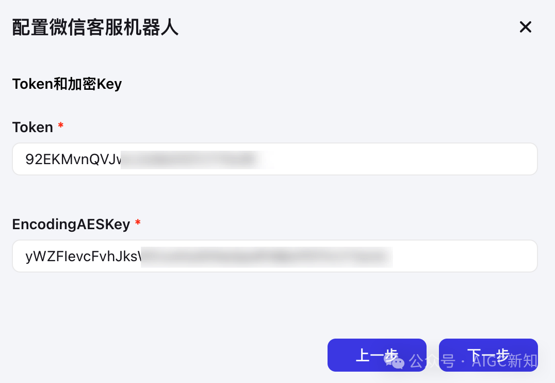Select the Token和加密Key section heading

click(x=67, y=84)
